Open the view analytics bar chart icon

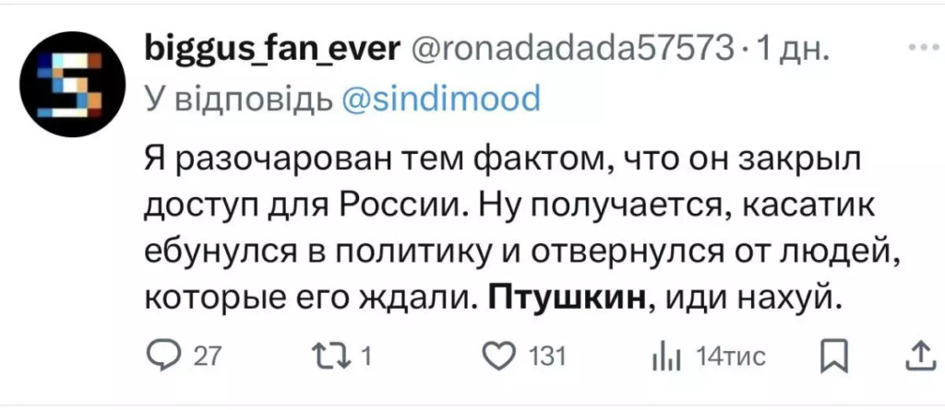click(666, 355)
